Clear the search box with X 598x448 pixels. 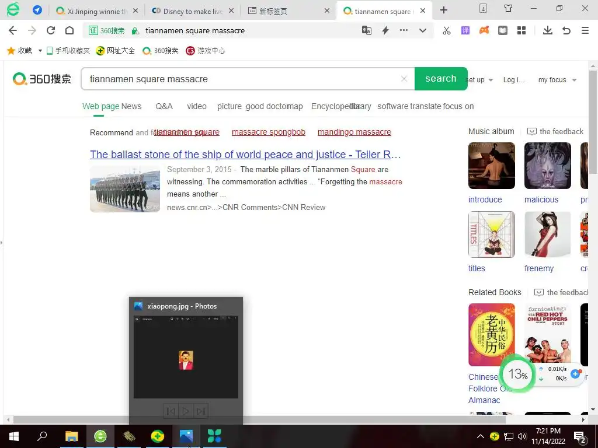(x=404, y=79)
